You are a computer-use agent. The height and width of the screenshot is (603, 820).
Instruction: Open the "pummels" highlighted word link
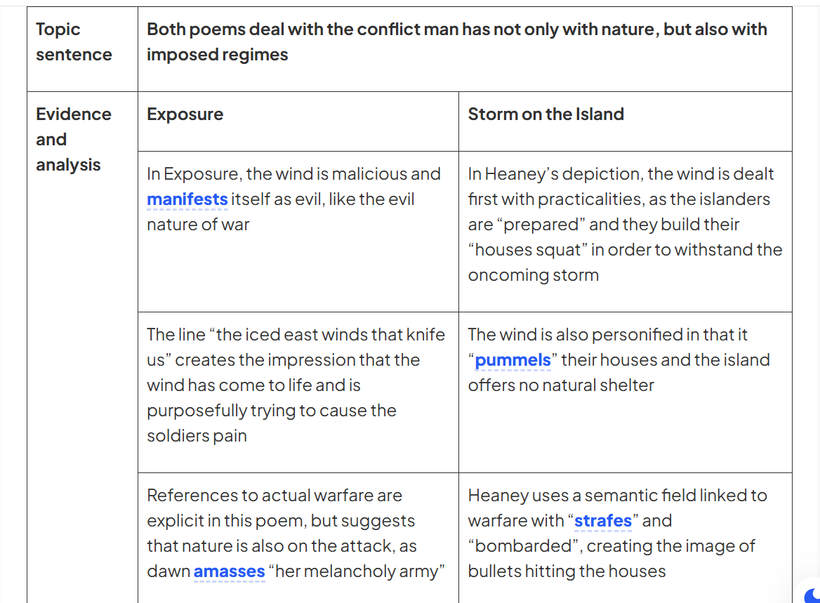(512, 360)
